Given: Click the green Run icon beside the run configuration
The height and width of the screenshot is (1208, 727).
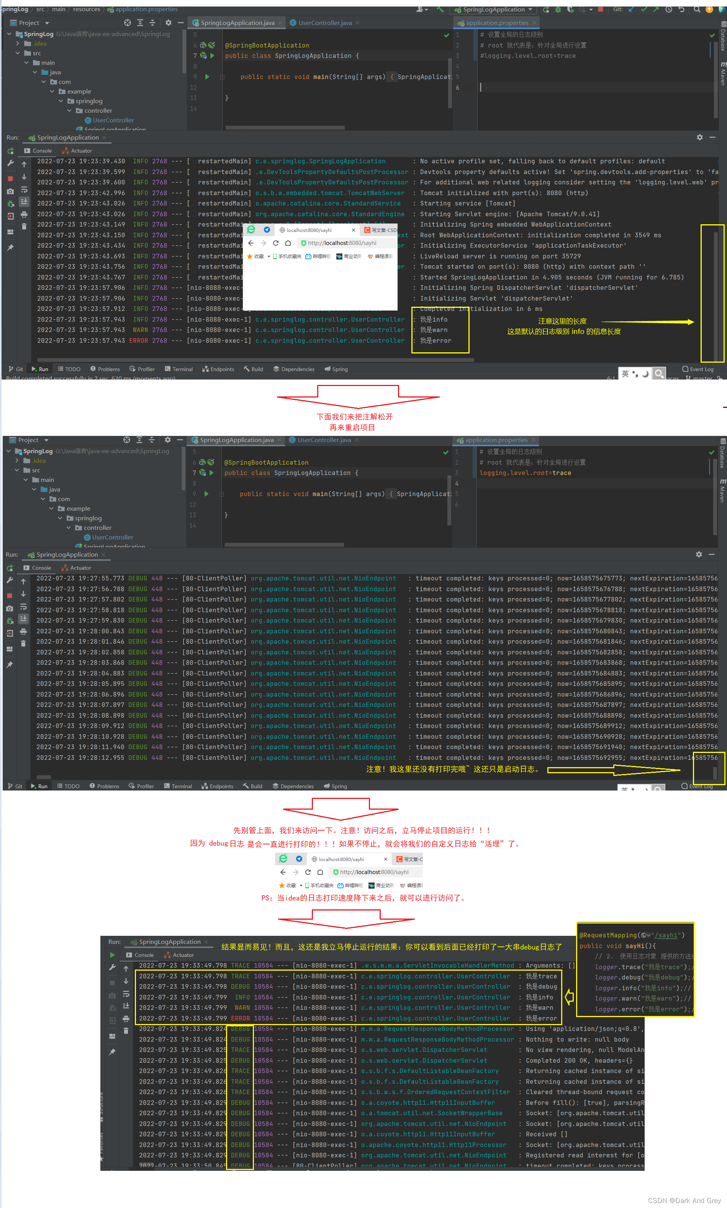Looking at the screenshot, I should tap(546, 9).
